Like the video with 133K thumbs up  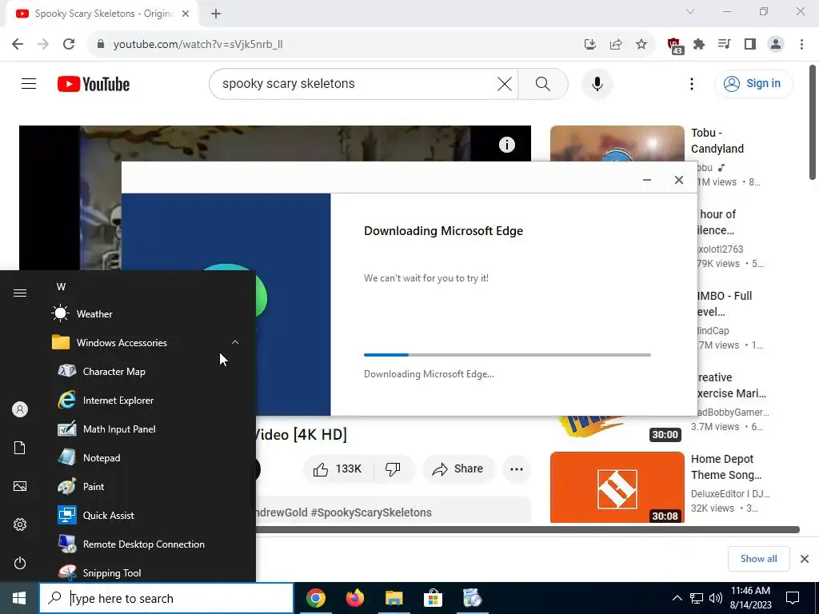[x=338, y=468]
